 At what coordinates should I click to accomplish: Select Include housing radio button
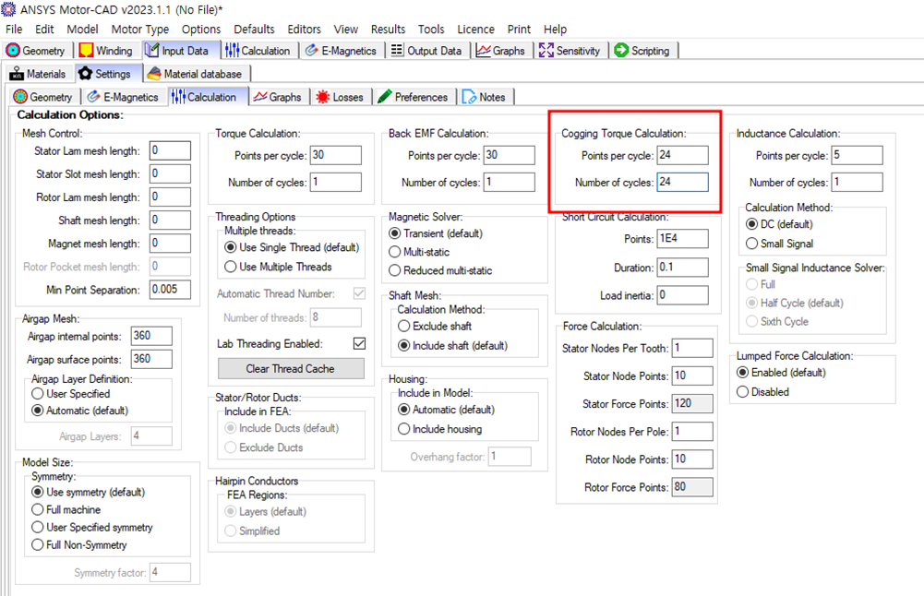(x=403, y=429)
